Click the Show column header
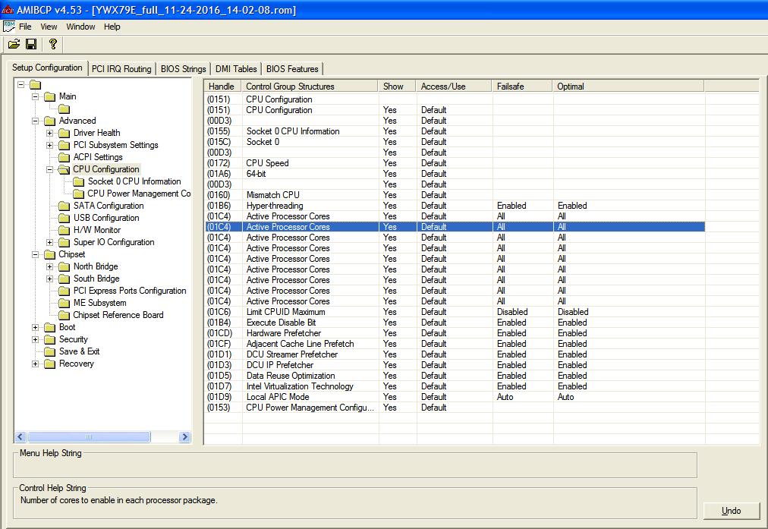This screenshot has height=529, width=768. pyautogui.click(x=397, y=87)
